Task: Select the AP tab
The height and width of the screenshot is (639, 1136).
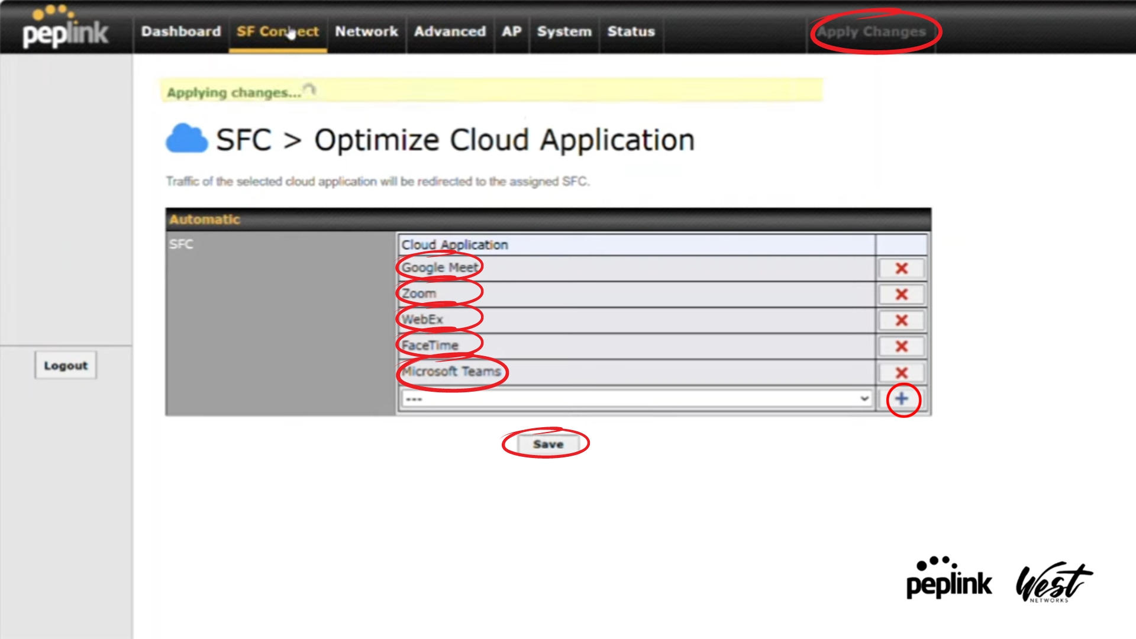Action: coord(511,31)
